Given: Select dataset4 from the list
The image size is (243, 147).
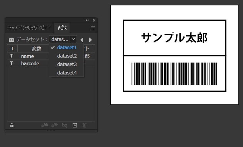Looking at the screenshot, I should pos(67,73).
